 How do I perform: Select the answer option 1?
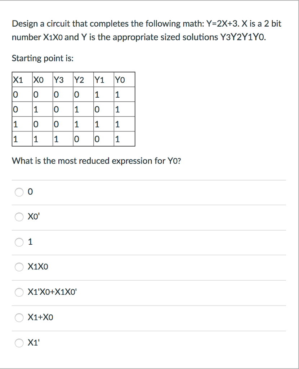point(19,242)
